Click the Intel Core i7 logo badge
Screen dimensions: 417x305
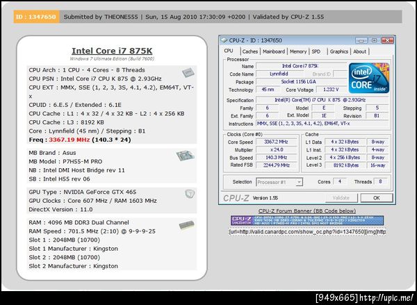pos(369,78)
